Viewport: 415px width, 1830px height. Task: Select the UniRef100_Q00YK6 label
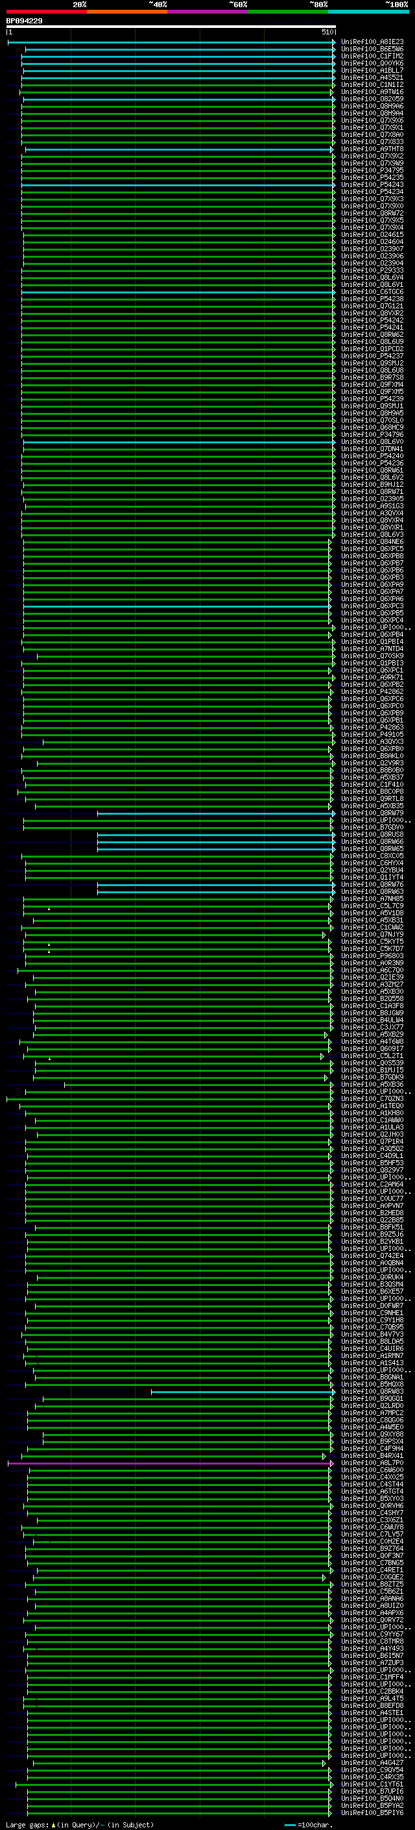372,63
